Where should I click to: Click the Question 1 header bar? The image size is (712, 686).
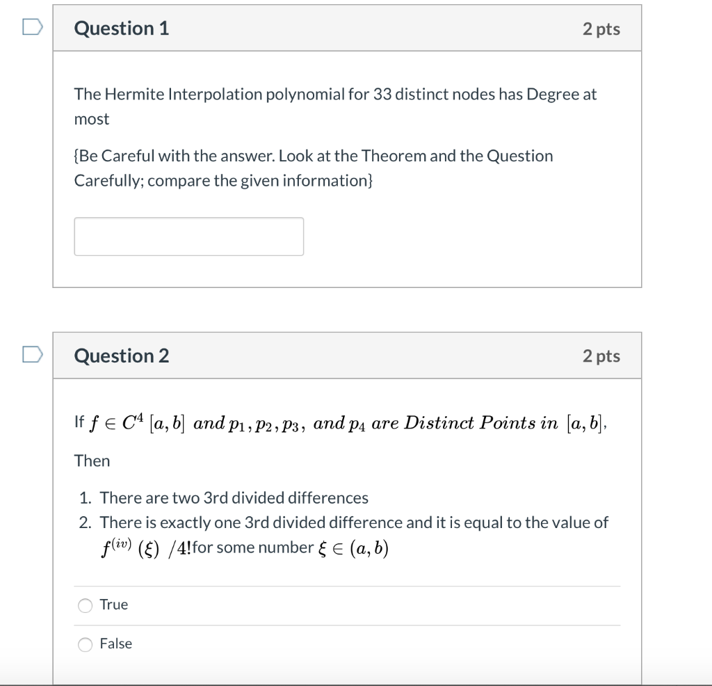[x=348, y=29]
